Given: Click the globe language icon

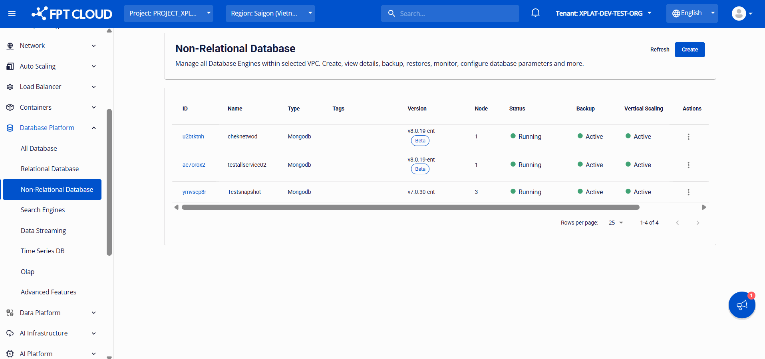Looking at the screenshot, I should (676, 14).
